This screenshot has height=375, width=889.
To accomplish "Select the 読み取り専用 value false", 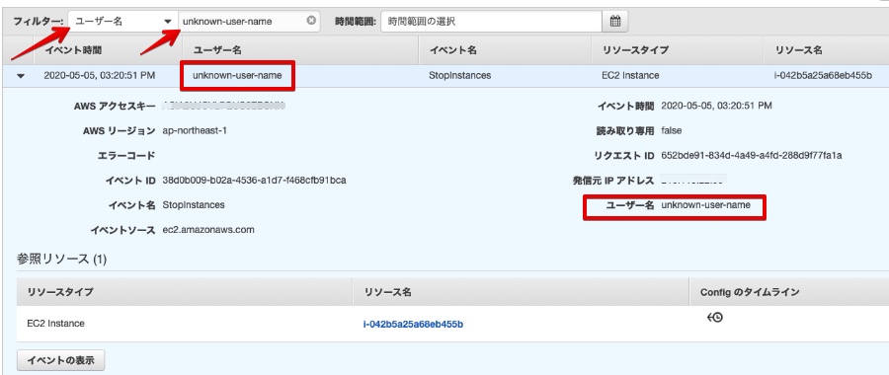I will [x=672, y=130].
